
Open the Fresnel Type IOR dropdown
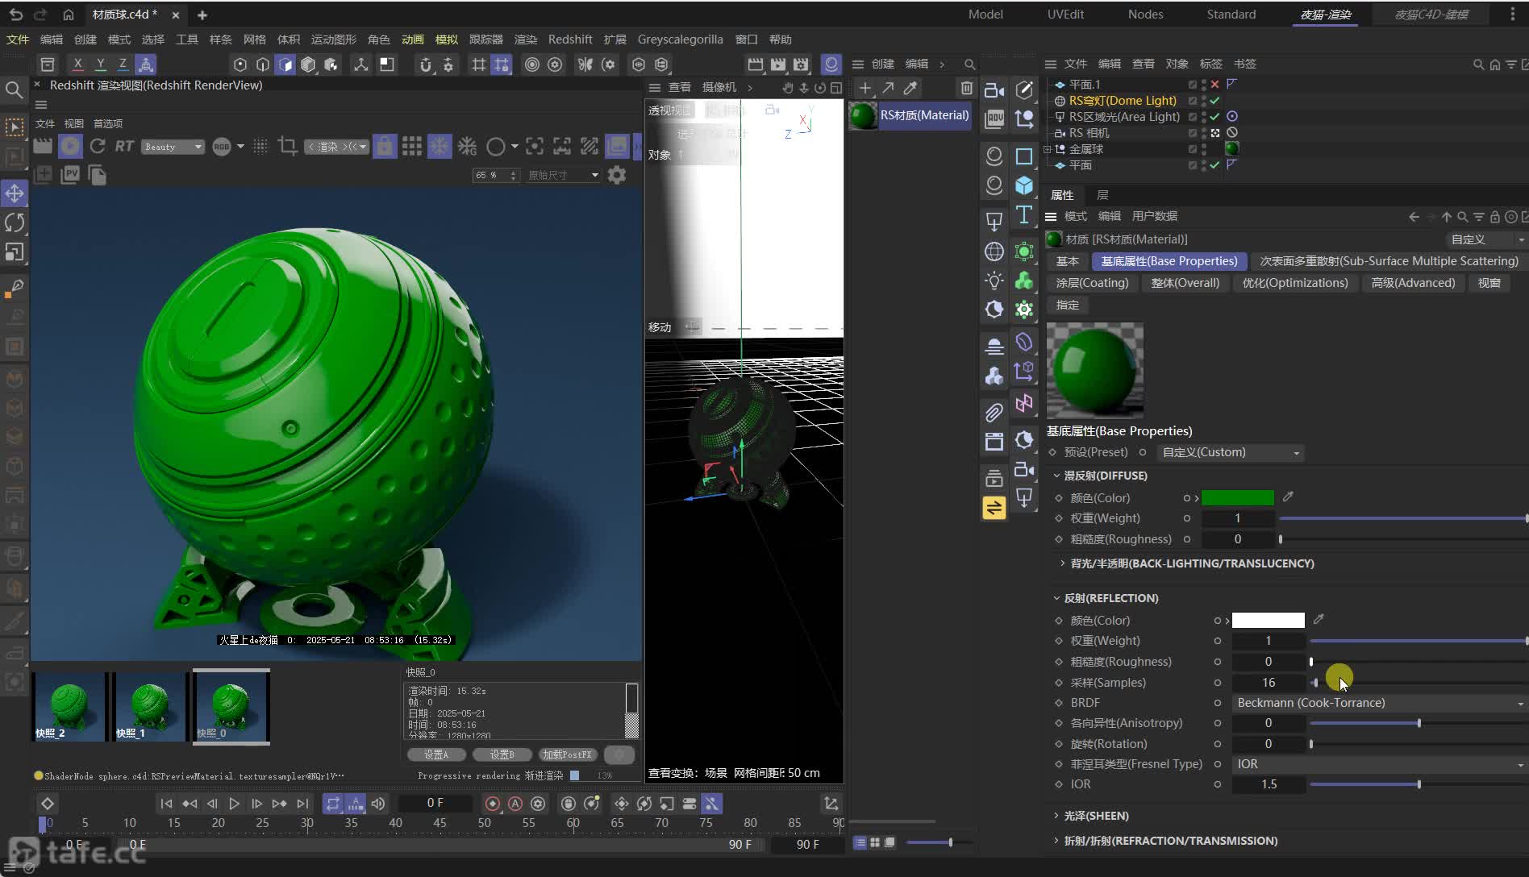(x=1379, y=764)
